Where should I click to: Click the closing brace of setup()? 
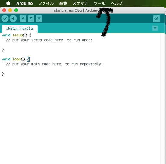click(x=3, y=50)
